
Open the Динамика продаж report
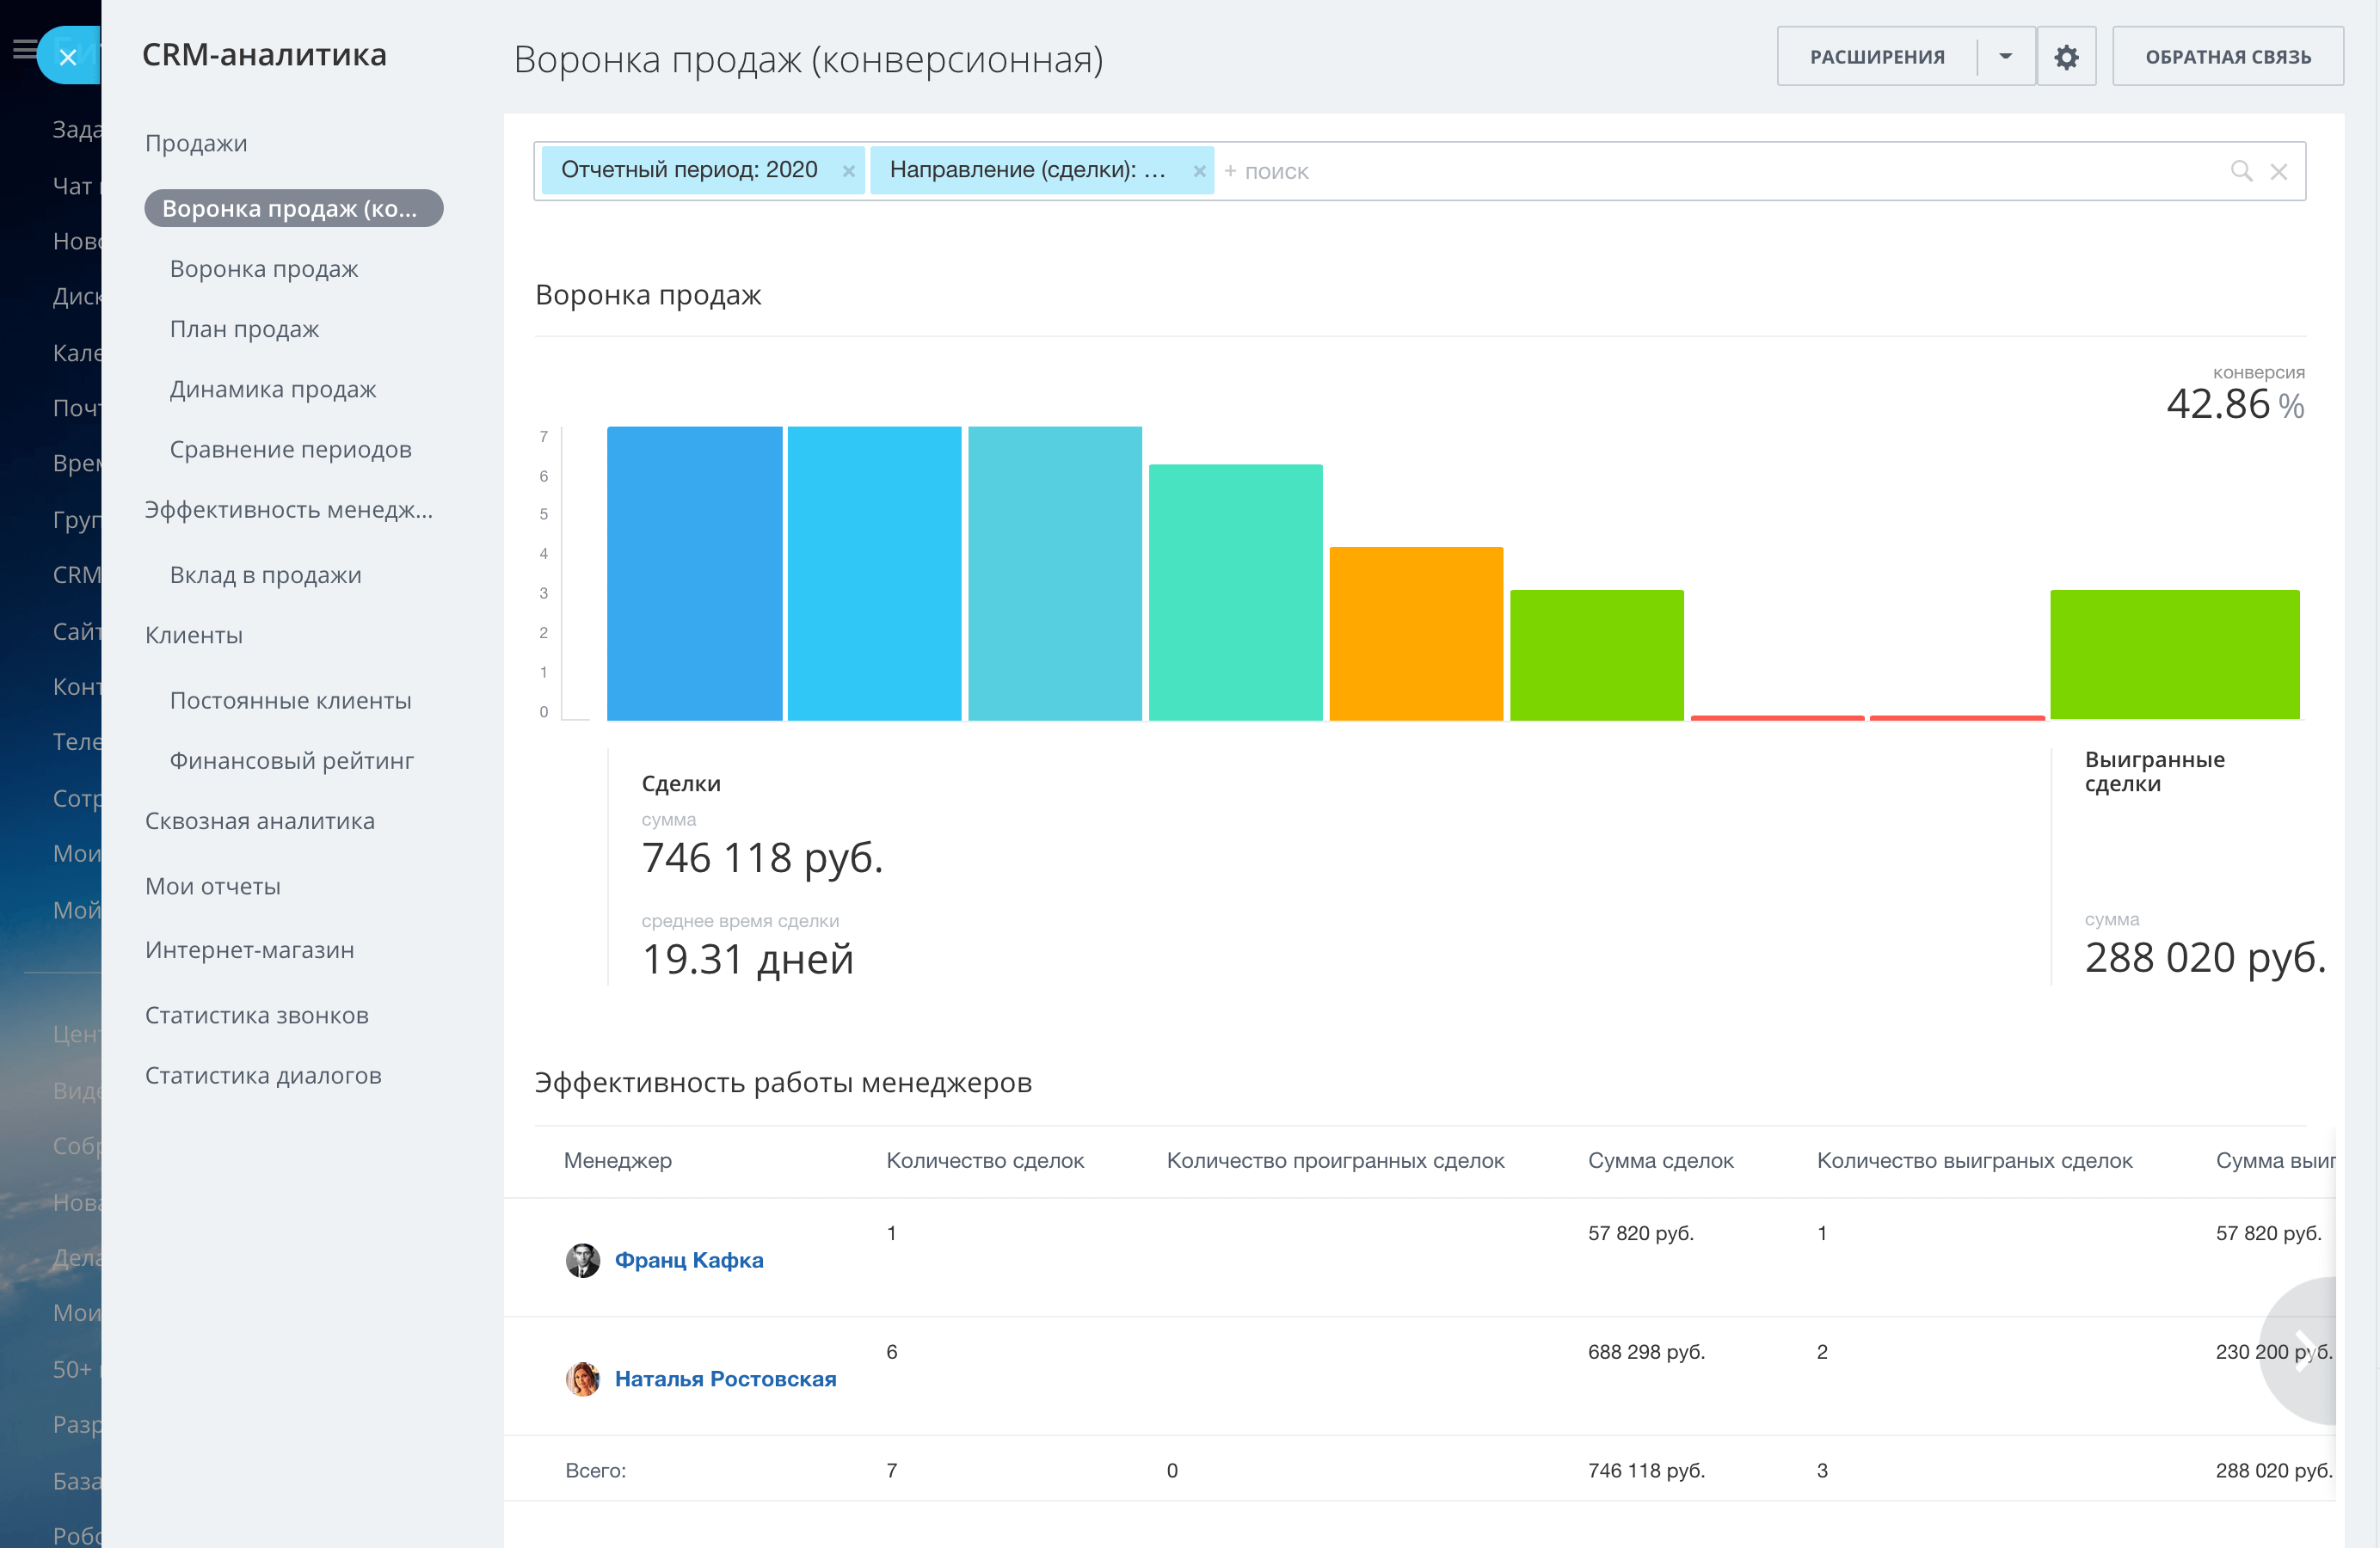273,389
